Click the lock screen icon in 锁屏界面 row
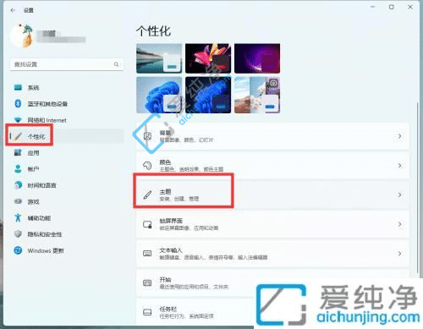The height and width of the screenshot is (329, 423). coord(147,224)
